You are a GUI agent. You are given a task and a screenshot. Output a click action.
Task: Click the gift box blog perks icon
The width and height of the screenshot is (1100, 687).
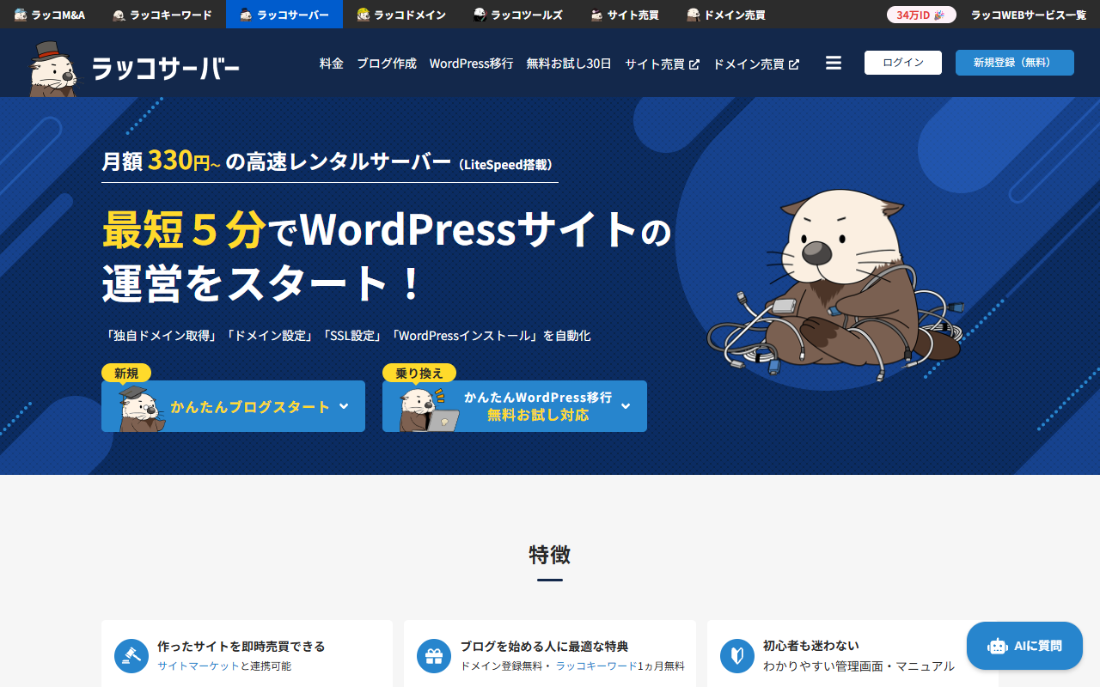point(433,655)
